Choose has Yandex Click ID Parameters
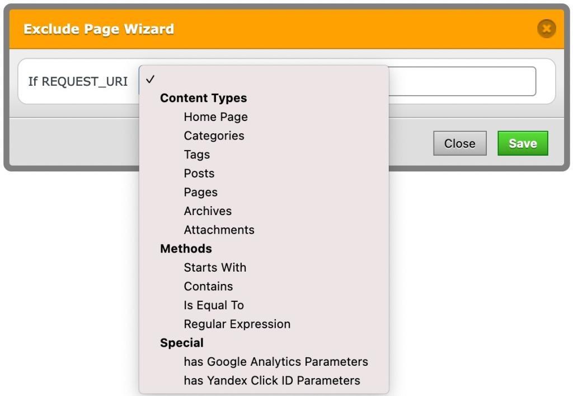Viewport: 573px width, 396px height. [271, 381]
